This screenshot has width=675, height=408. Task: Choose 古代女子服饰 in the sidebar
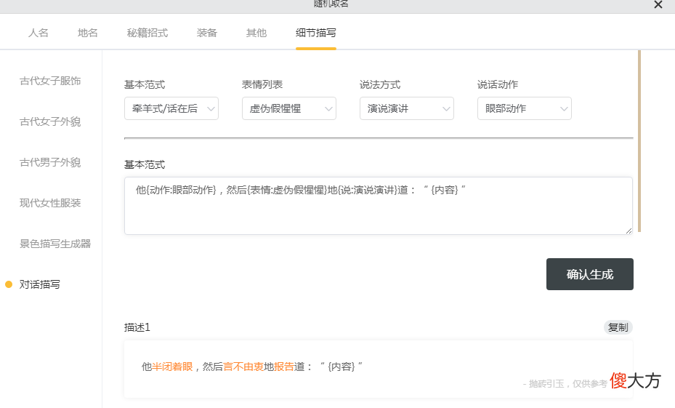pos(50,81)
